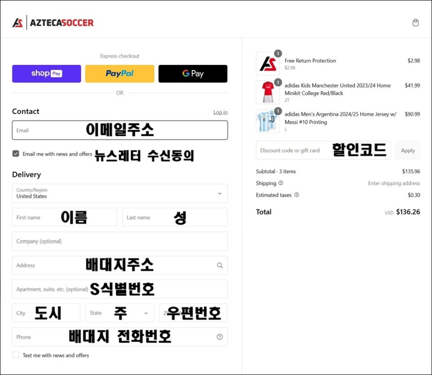Apply the discount code
This screenshot has height=375, width=432.
pyautogui.click(x=408, y=150)
